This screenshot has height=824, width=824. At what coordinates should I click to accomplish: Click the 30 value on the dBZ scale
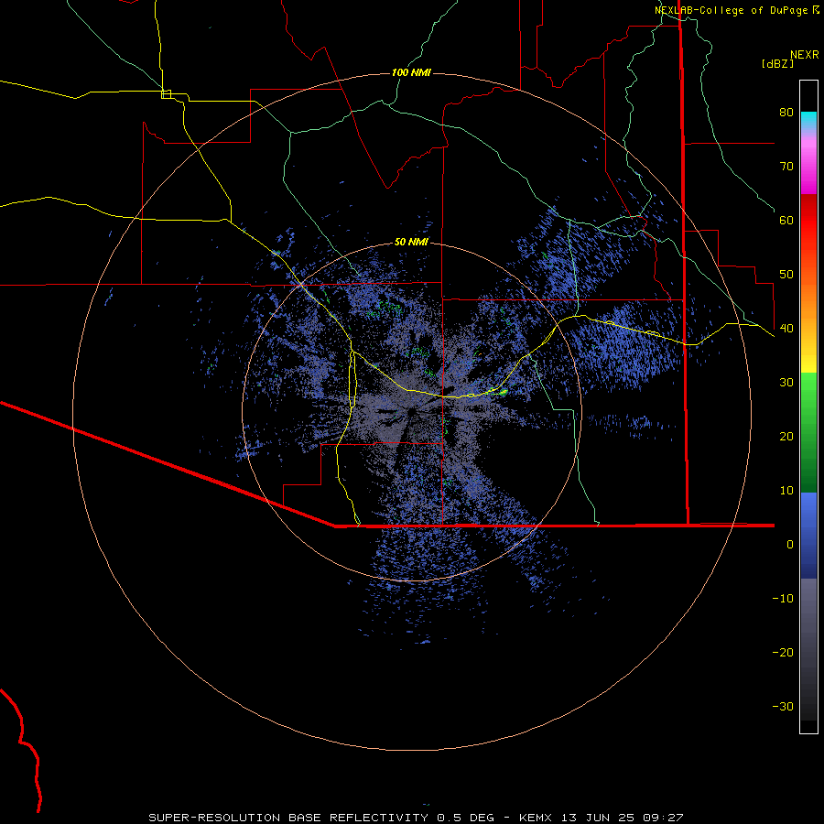786,382
